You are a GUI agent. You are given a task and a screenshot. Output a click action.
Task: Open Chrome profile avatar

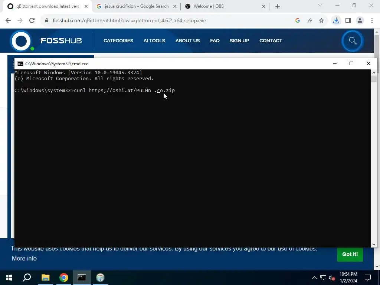click(360, 21)
